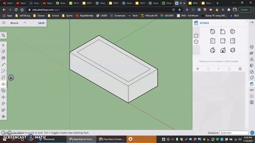Open the Components panel
This screenshot has height=143, width=255.
coord(252,59)
